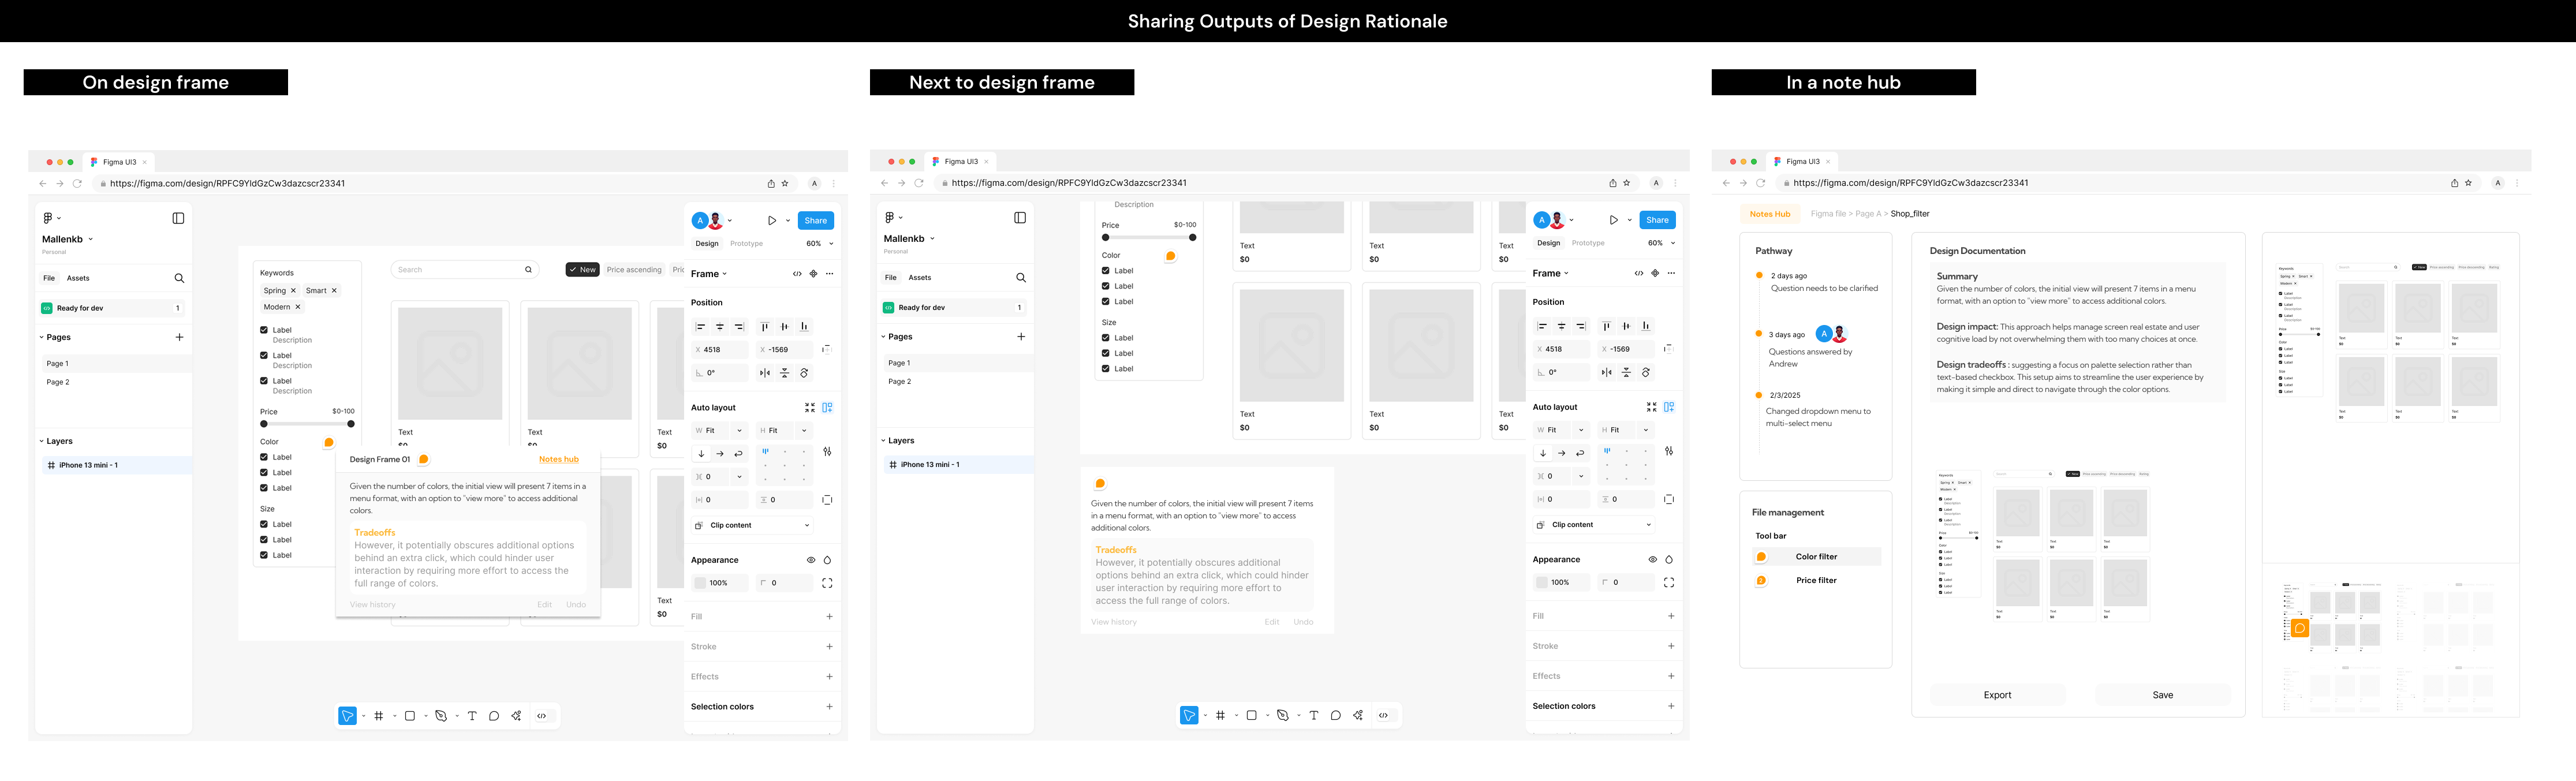The image size is (2576, 781).
Task: Click the Frame tool in left window toolbar
Action: click(379, 716)
